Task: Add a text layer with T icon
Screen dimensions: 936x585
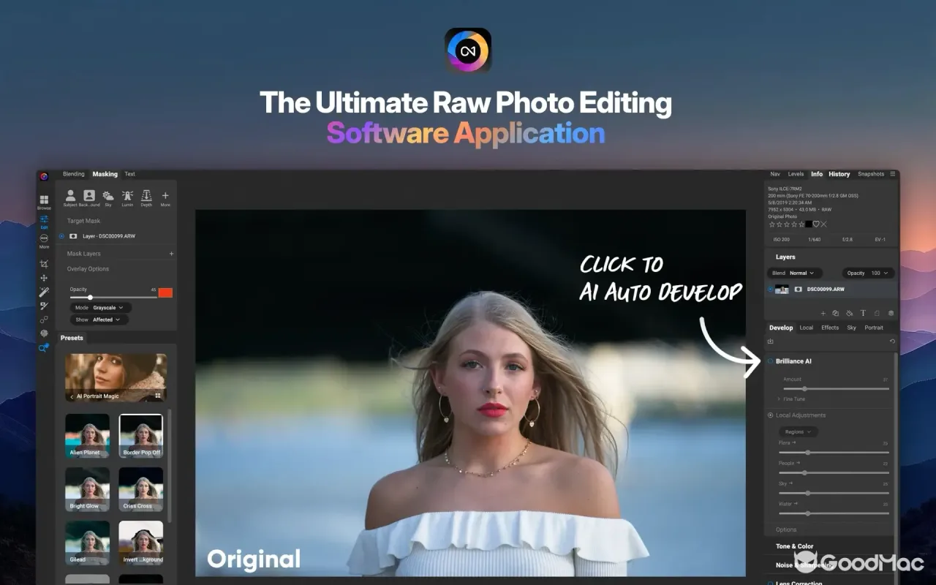Action: click(863, 313)
